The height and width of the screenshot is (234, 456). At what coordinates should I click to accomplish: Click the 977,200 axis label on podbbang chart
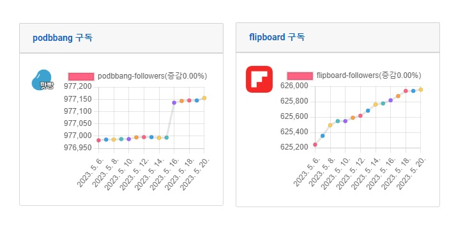point(78,86)
